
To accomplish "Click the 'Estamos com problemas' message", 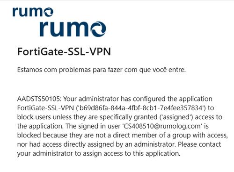I will [x=102, y=70].
